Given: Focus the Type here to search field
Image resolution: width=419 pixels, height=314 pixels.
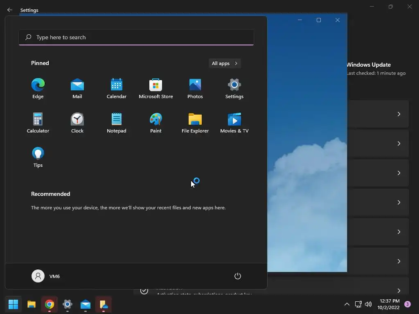Looking at the screenshot, I should click(x=136, y=37).
